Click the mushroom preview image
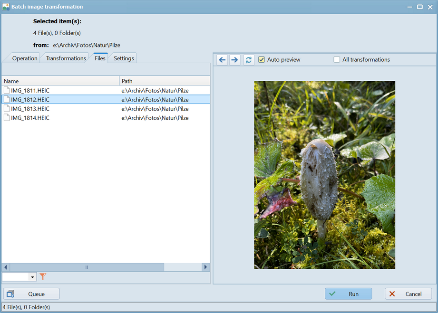This screenshot has width=438, height=313. coord(325,175)
